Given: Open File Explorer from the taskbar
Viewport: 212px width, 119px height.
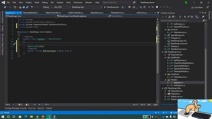Looking at the screenshot, I should [31, 117].
